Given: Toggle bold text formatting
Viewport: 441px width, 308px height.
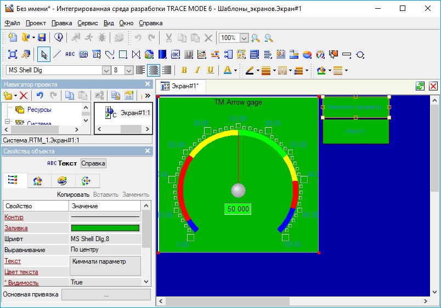Looking at the screenshot, I should (184, 70).
